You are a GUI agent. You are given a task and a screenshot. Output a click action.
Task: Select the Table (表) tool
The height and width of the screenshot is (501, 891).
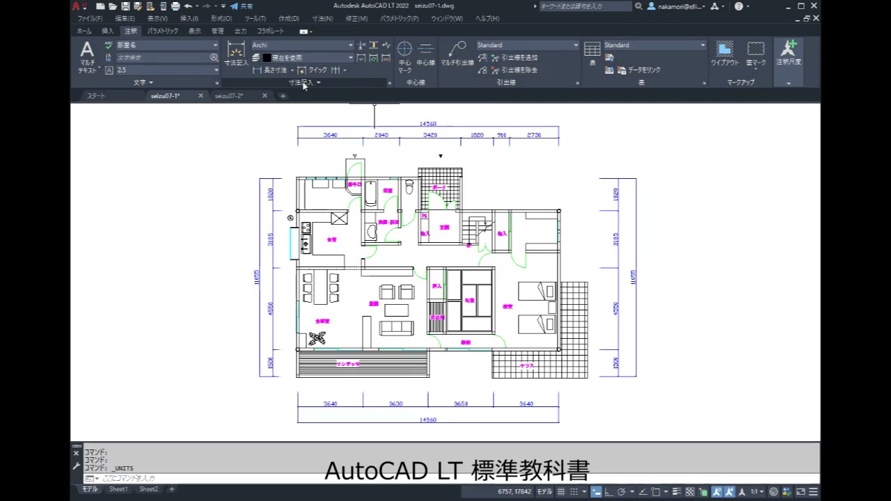(592, 54)
